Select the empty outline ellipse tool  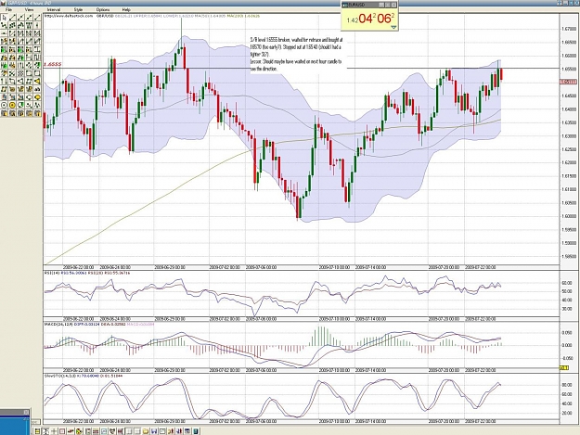click(x=29, y=97)
